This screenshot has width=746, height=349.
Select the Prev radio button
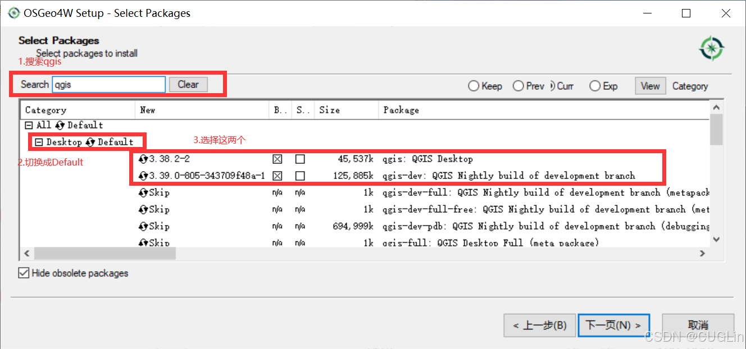pos(518,86)
